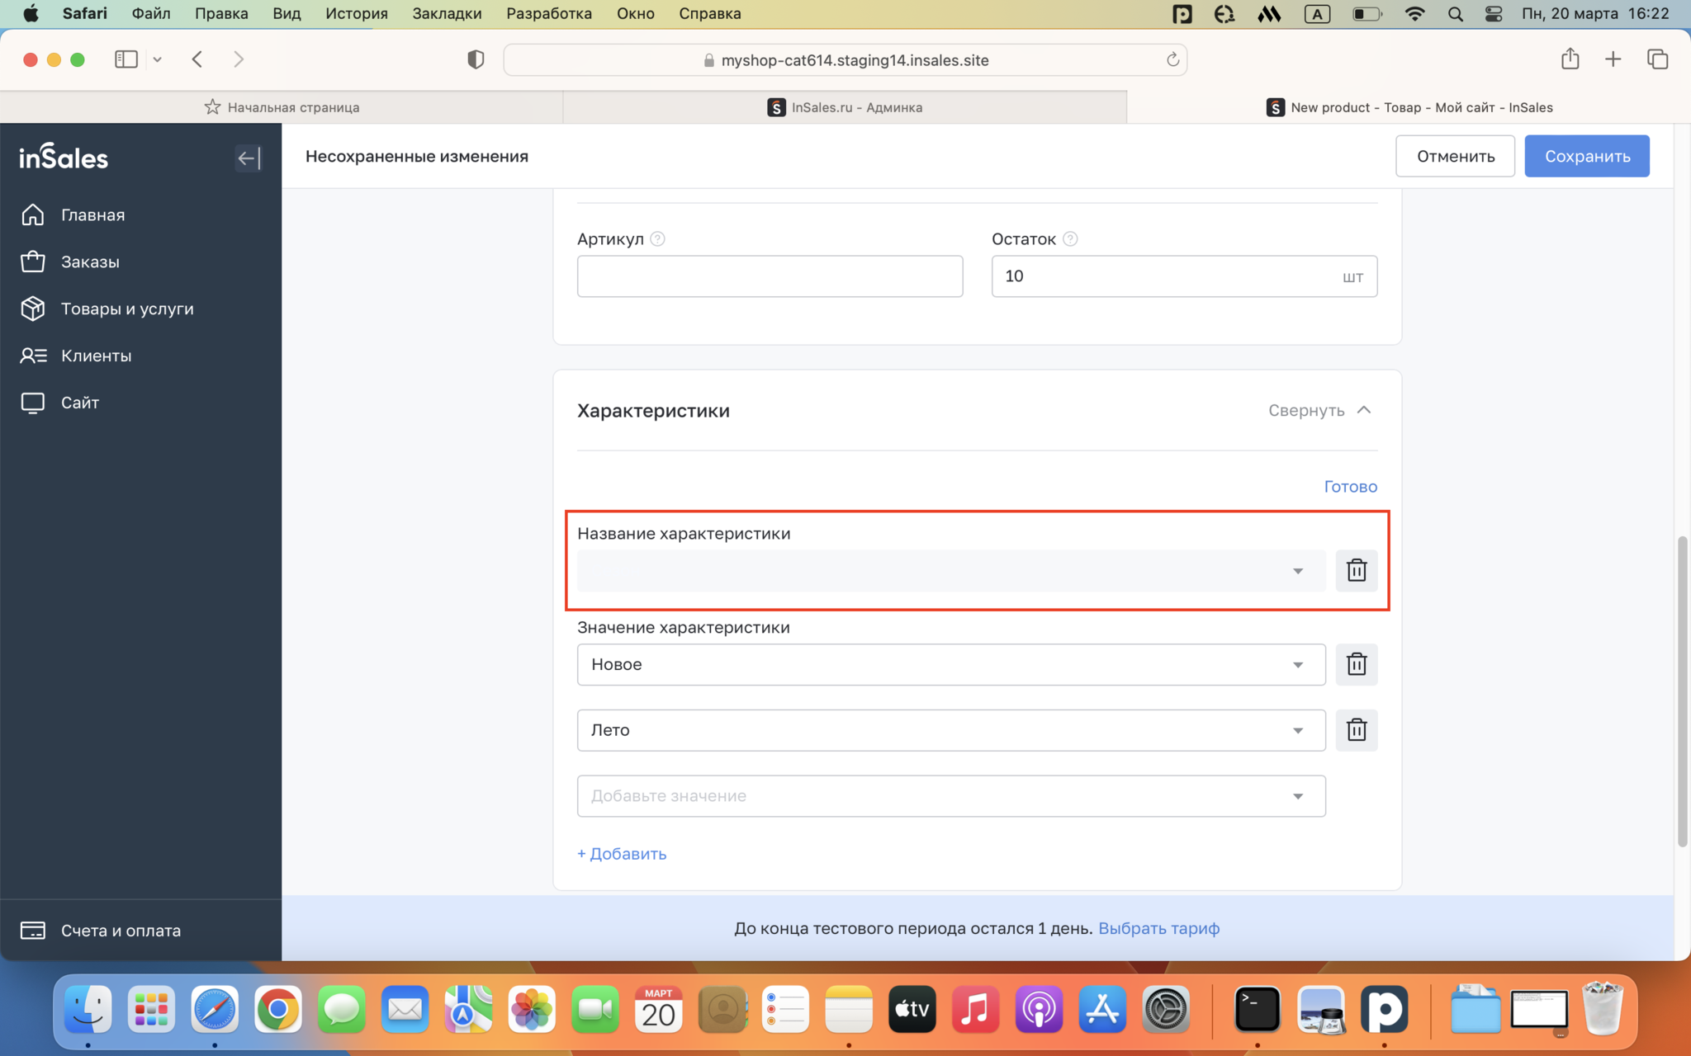Collapse the inSales sidebar with arrow icon
Viewport: 1691px width, 1056px height.
[248, 158]
